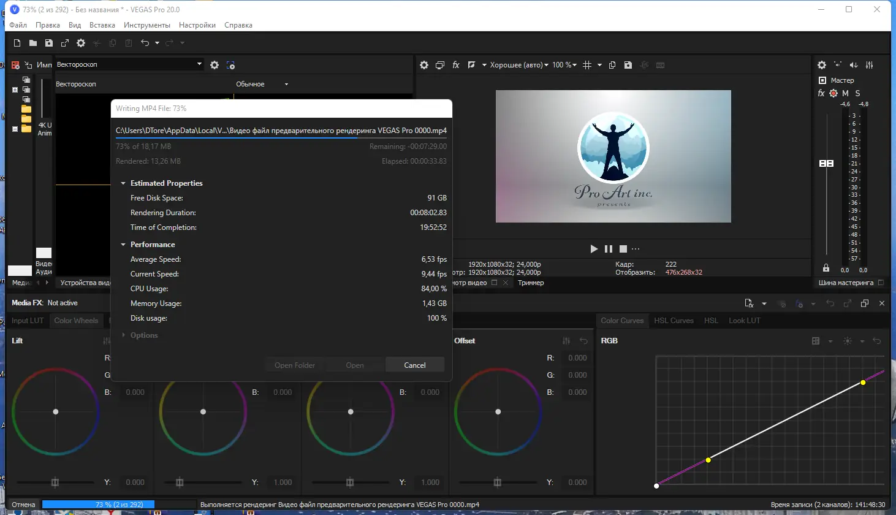Collapse the Estimated Properties section
The width and height of the screenshot is (896, 515).
pos(122,183)
